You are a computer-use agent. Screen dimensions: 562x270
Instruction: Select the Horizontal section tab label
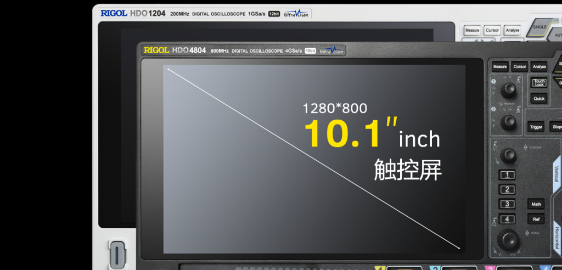point(556,238)
